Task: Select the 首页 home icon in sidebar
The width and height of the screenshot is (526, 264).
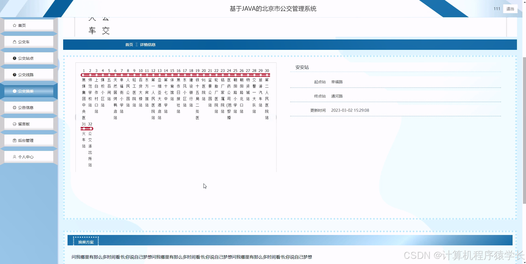Action: coord(15,25)
